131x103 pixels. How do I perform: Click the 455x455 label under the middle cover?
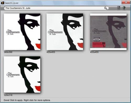pos(51,52)
